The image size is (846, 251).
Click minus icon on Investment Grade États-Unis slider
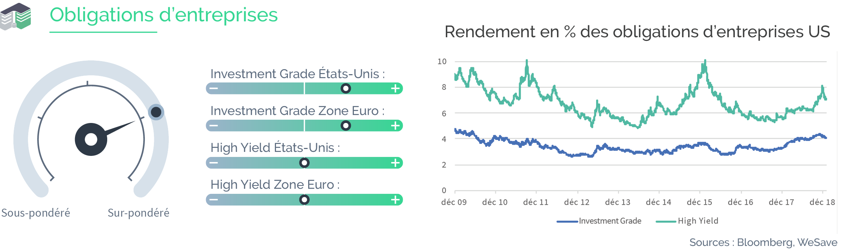214,88
